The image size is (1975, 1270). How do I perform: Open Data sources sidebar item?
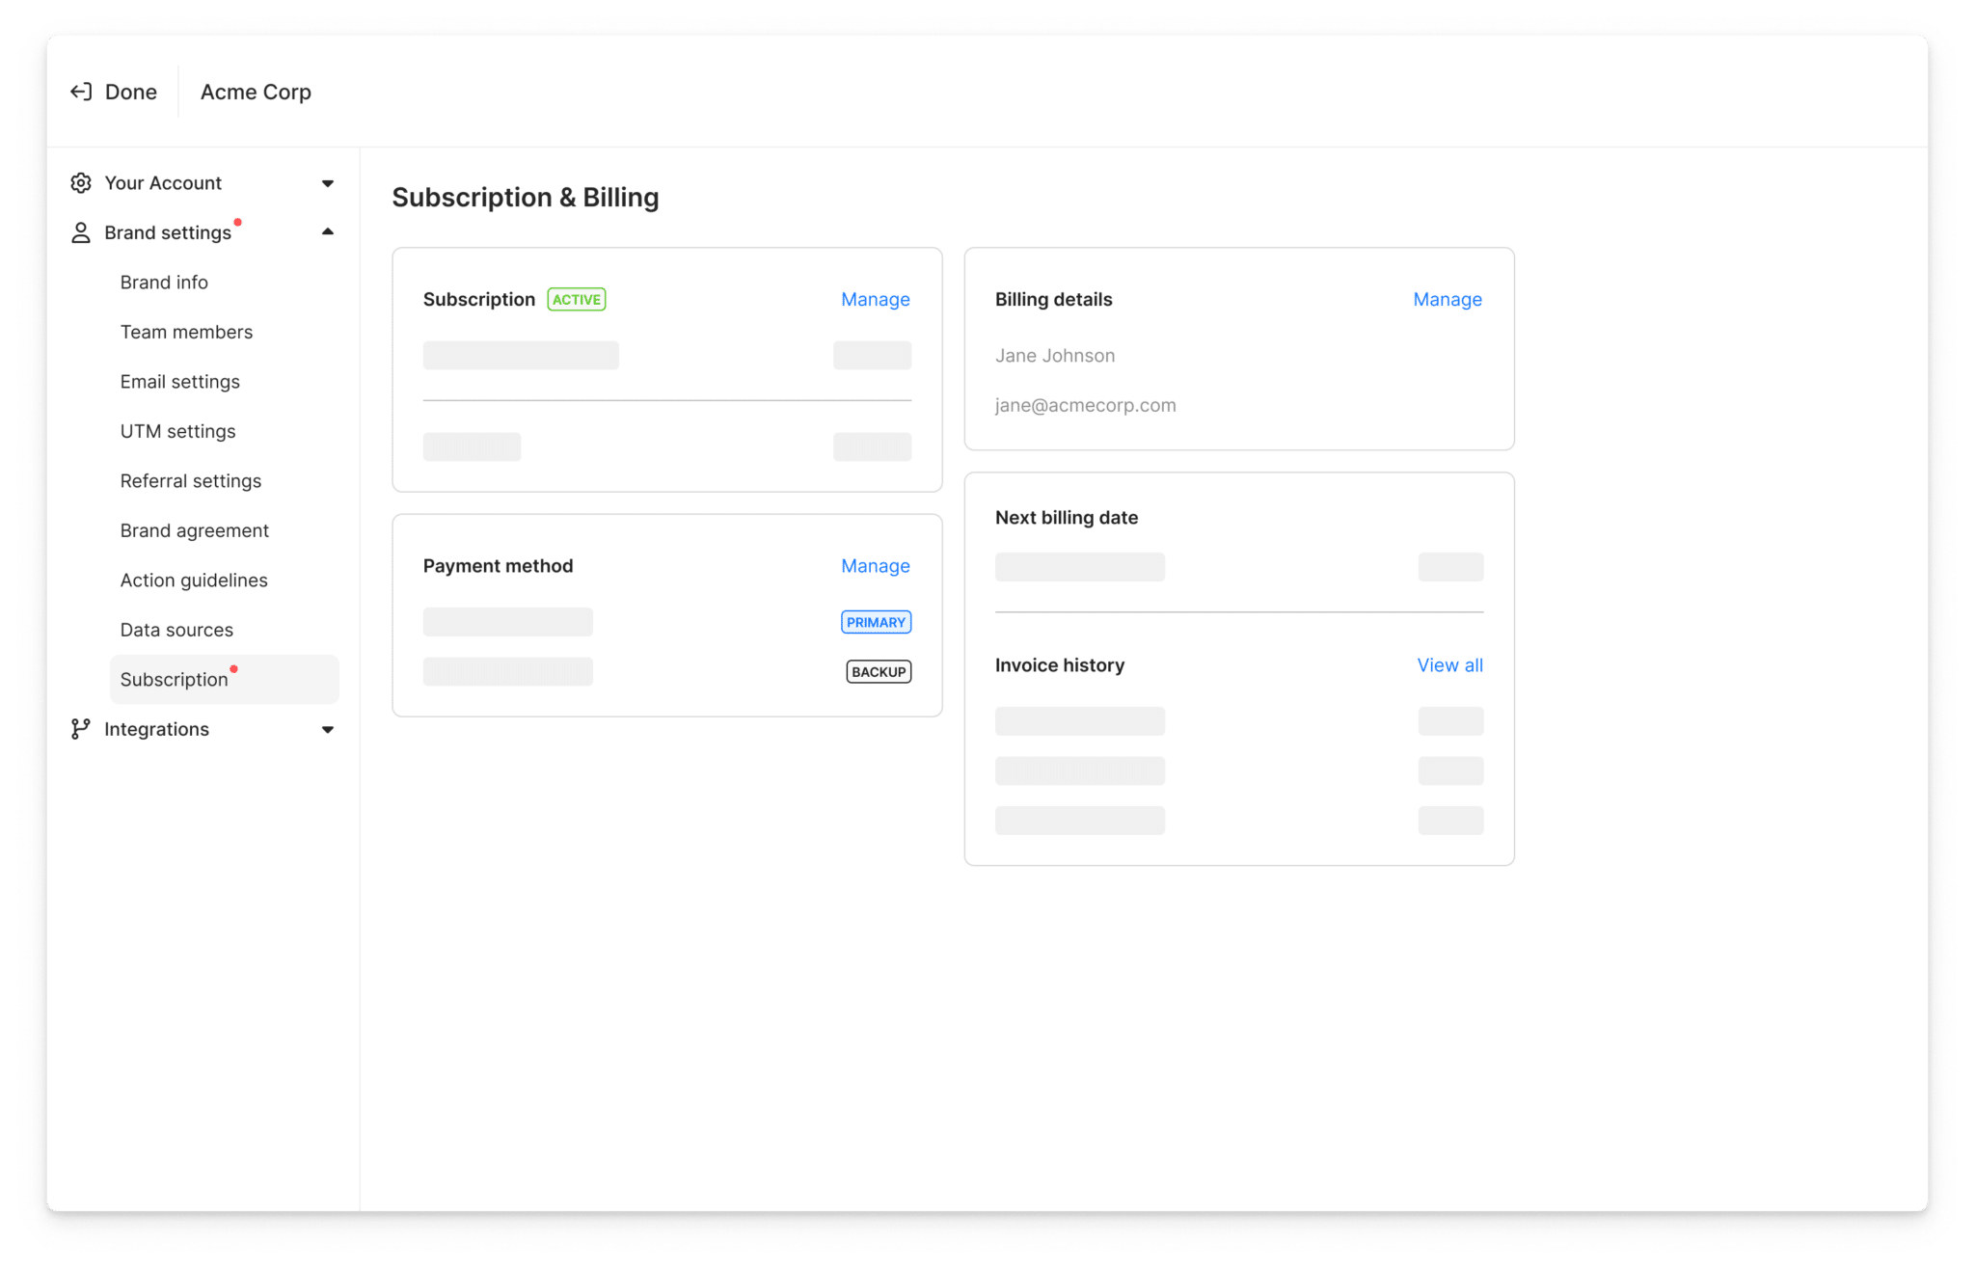click(x=176, y=630)
